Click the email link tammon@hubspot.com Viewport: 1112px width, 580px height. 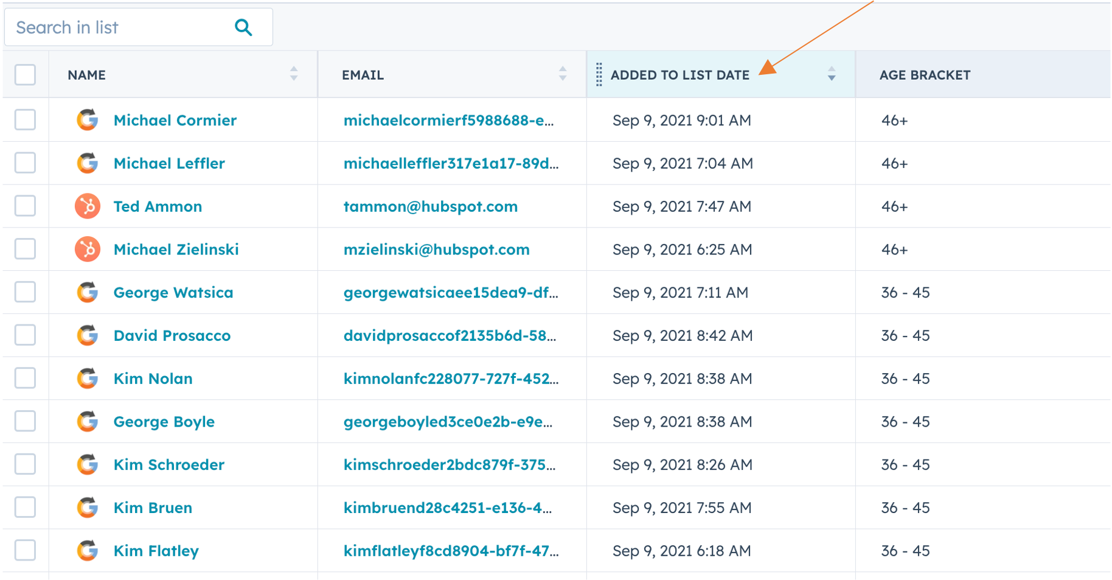430,206
